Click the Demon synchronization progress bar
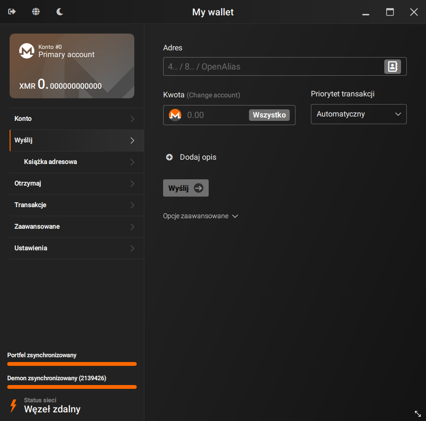Screen dimensions: 426x421 click(x=71, y=386)
